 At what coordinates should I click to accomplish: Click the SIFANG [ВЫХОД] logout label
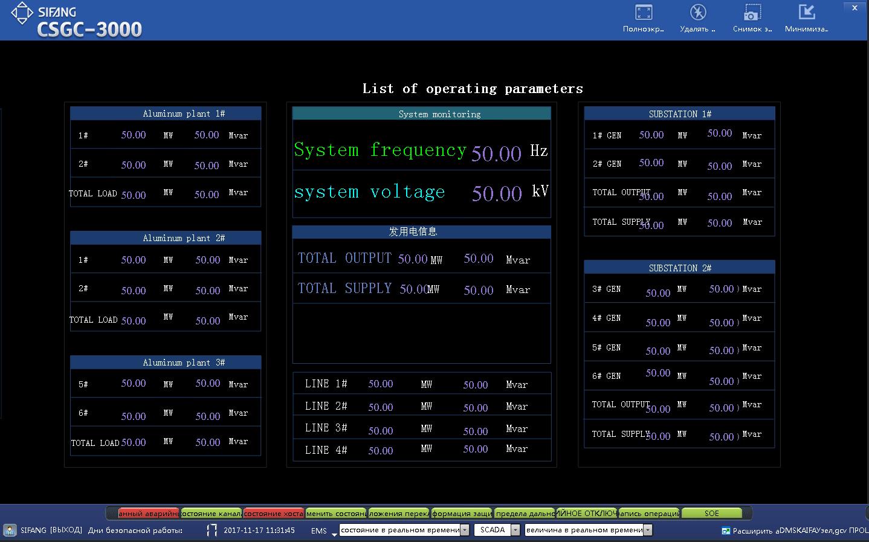51,530
